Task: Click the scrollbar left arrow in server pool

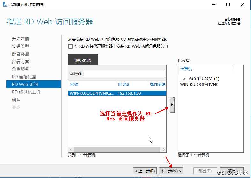Action: pyautogui.click(x=71, y=149)
